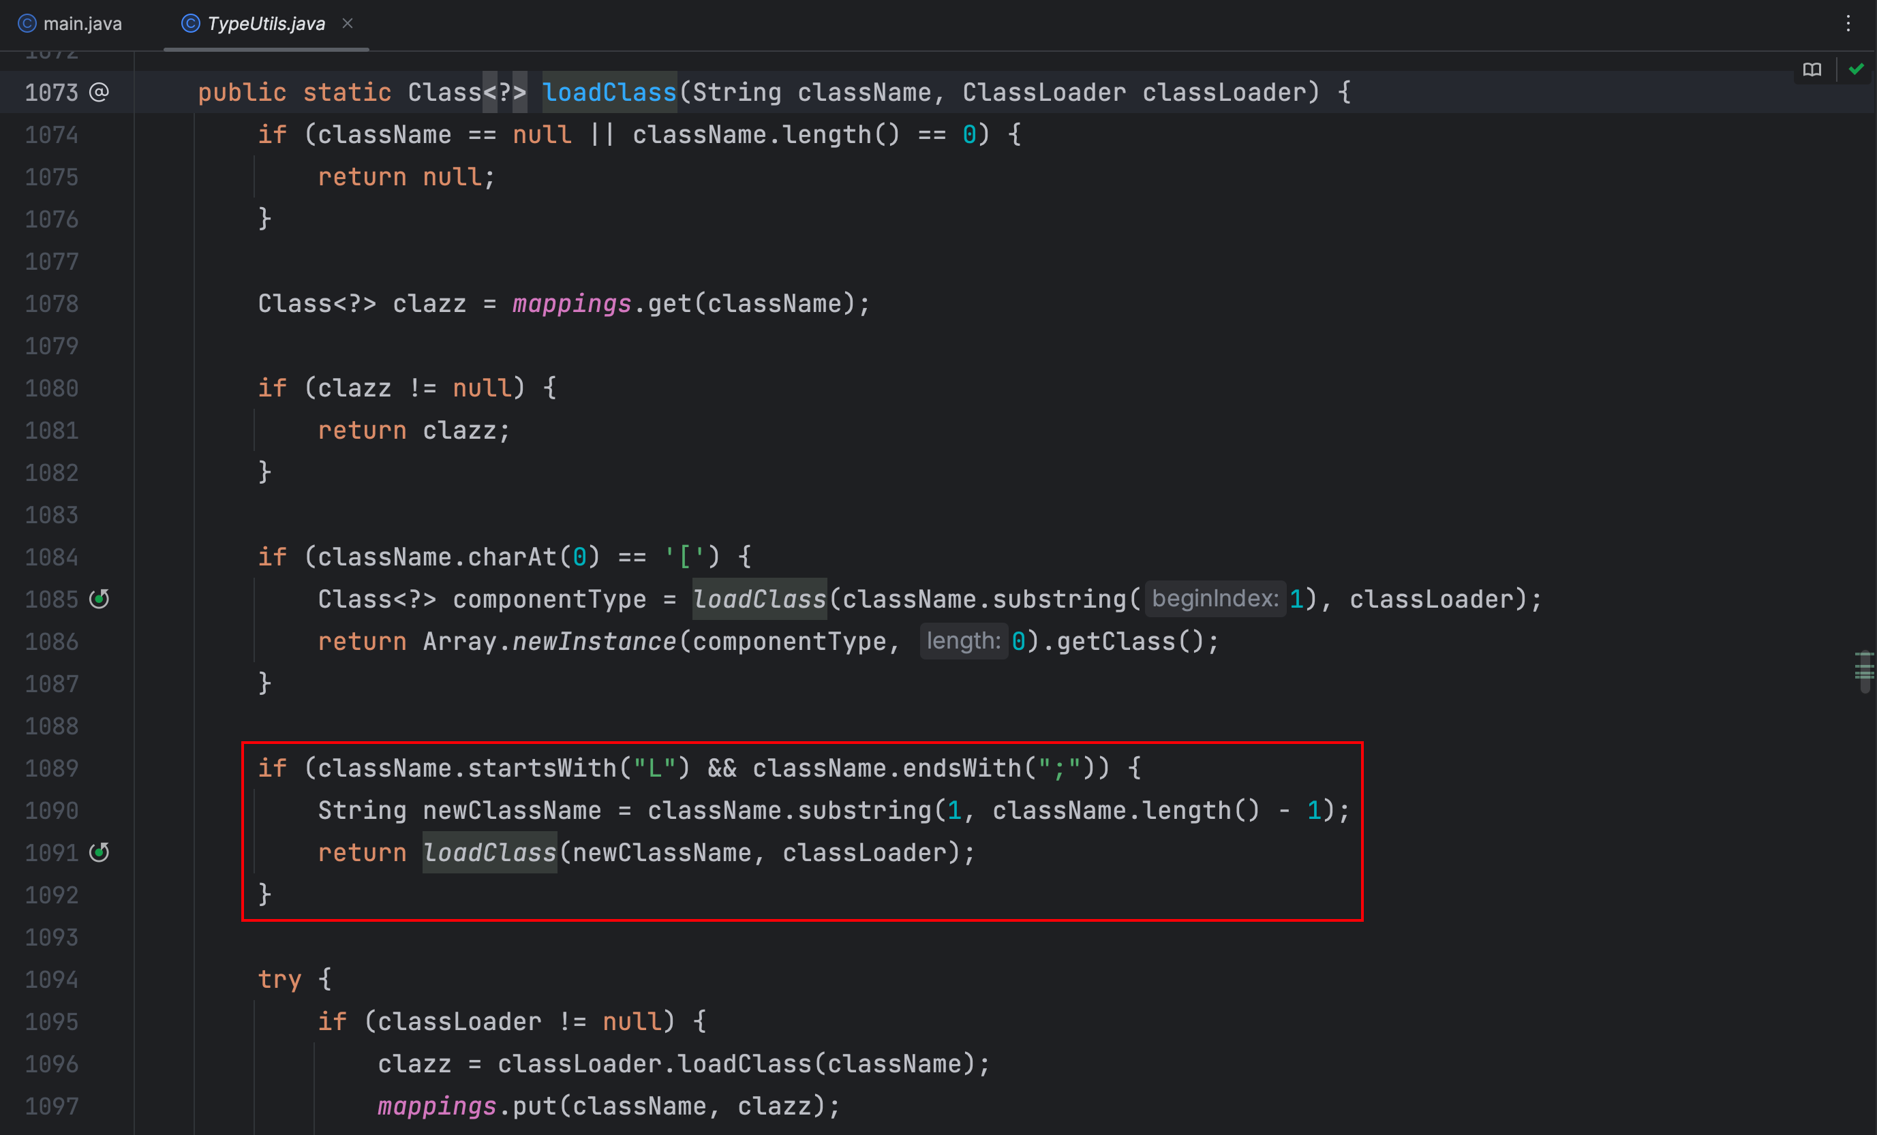
Task: Click 'return null;' on line 1075
Action: coord(407,177)
